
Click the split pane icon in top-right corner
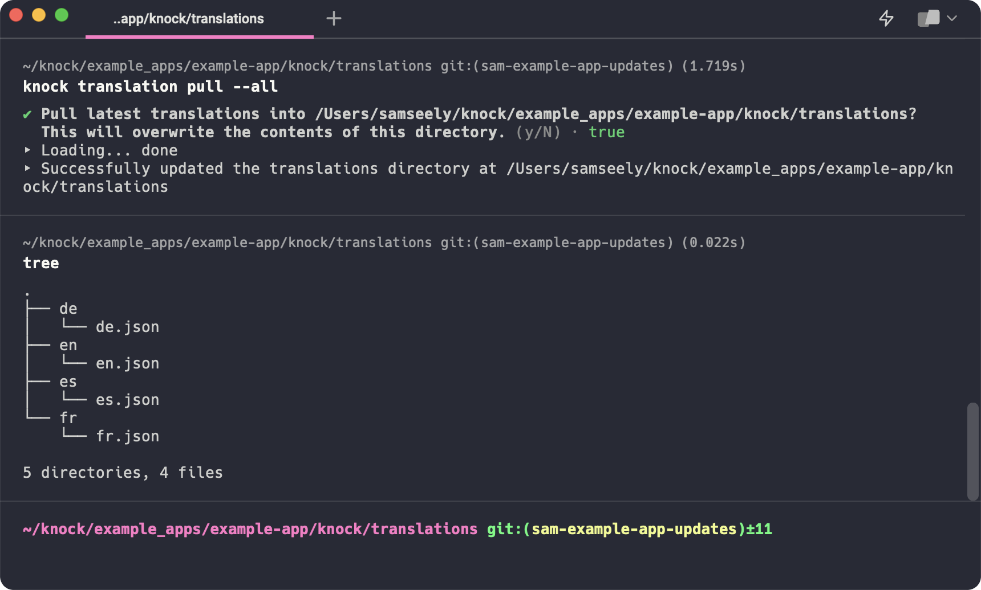click(x=929, y=18)
